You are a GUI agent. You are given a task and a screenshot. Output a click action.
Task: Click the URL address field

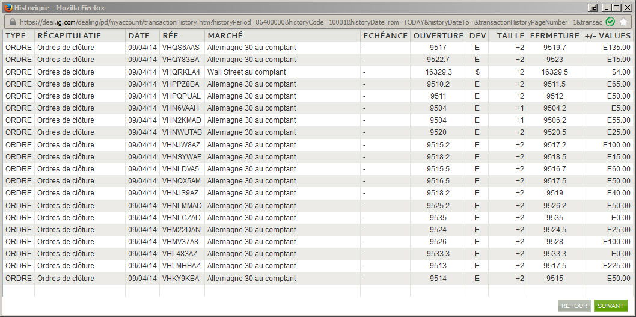(x=311, y=22)
